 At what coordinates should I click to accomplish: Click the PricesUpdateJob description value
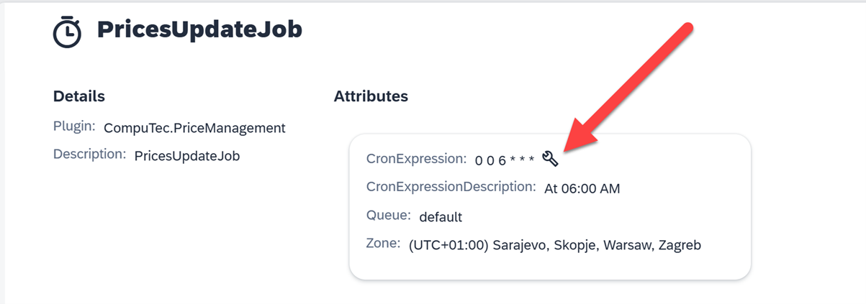click(187, 156)
